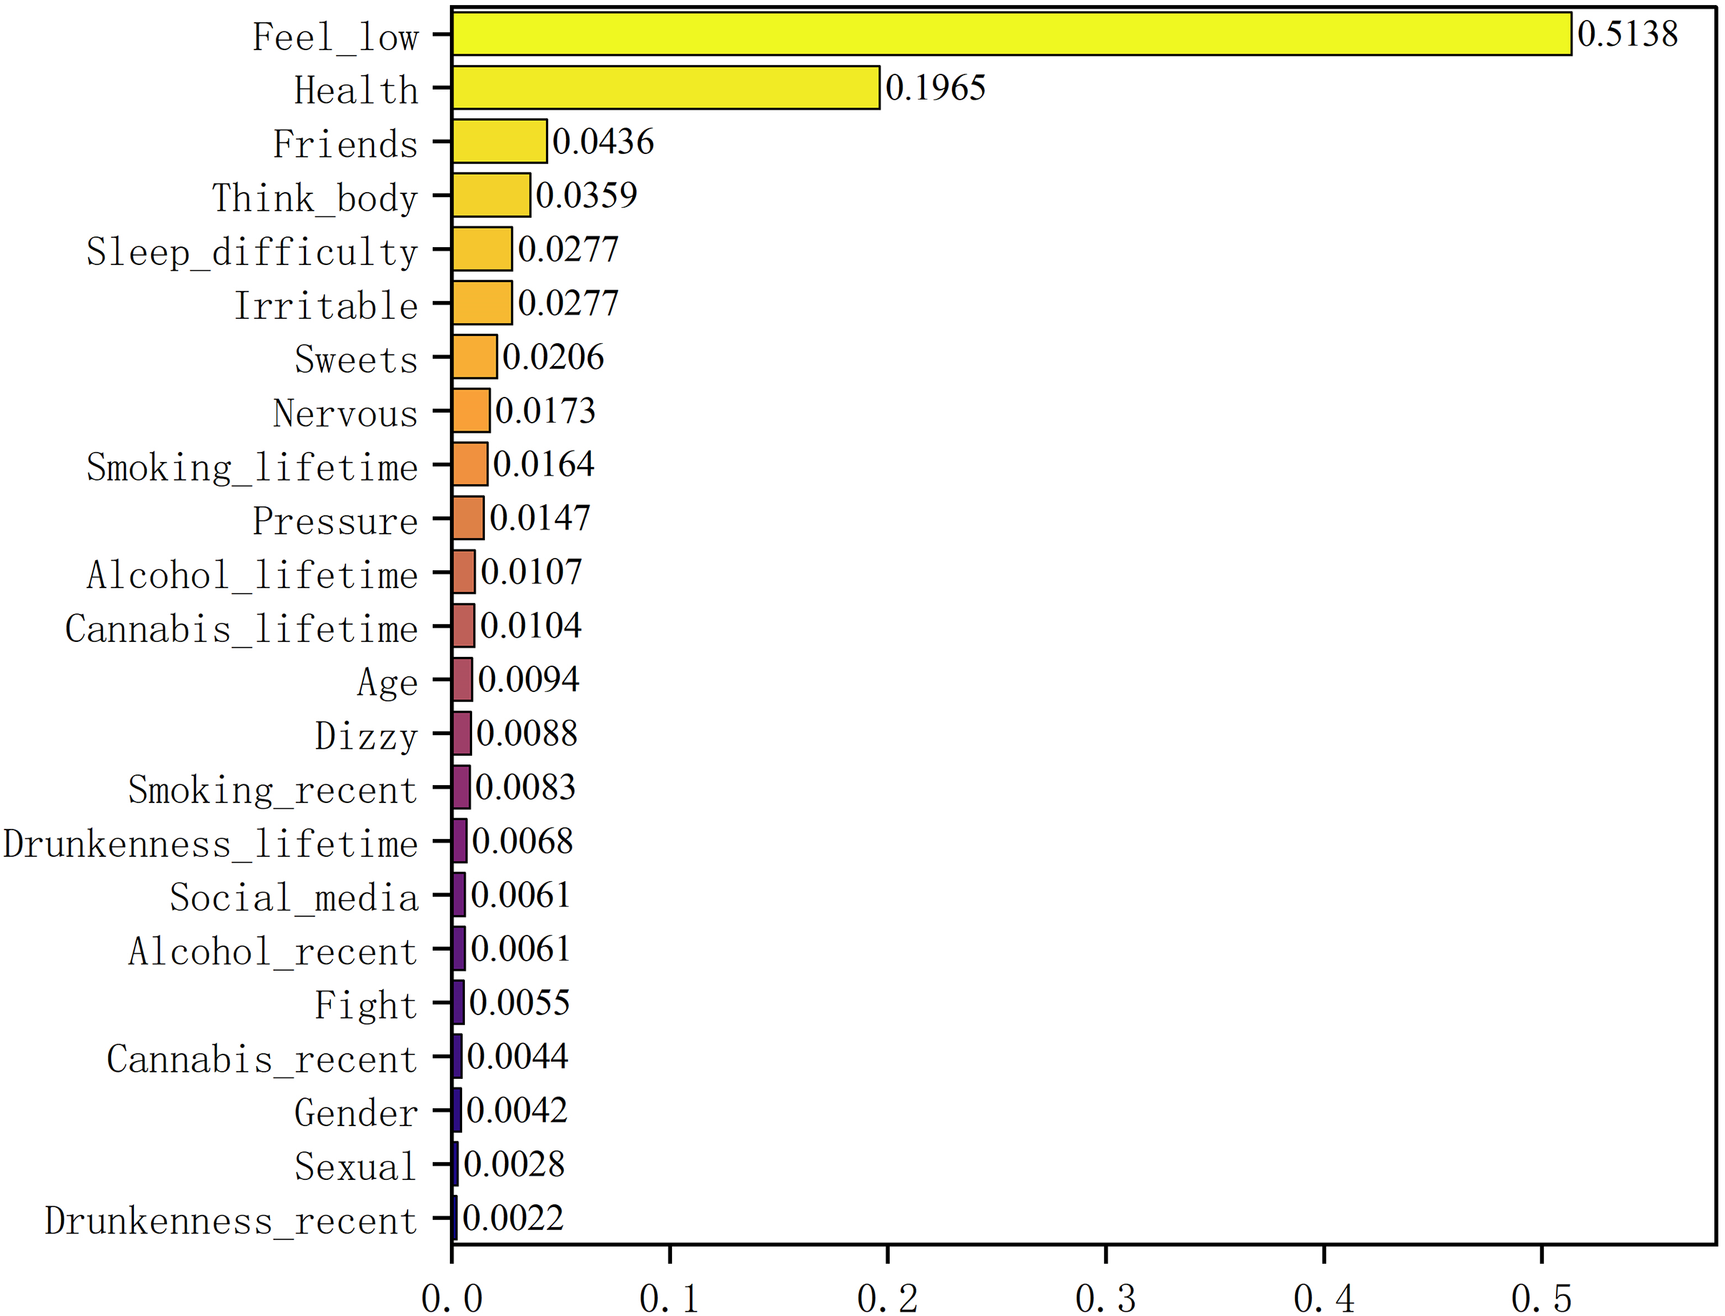
Task: Select the 0.5138 value label
Action: pyautogui.click(x=1627, y=34)
